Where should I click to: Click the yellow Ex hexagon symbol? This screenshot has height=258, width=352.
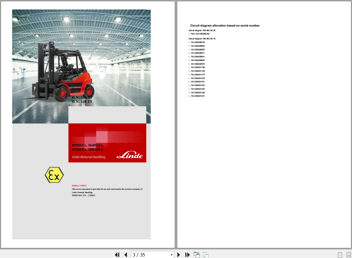click(54, 175)
